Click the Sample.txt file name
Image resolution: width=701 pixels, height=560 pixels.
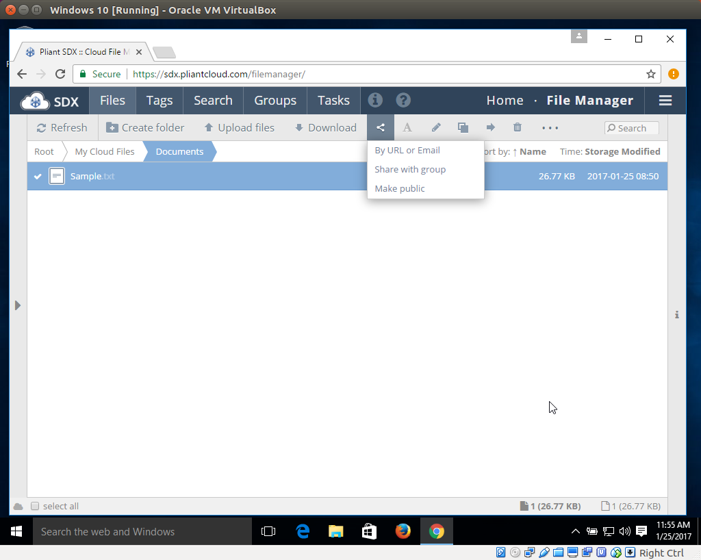click(92, 176)
